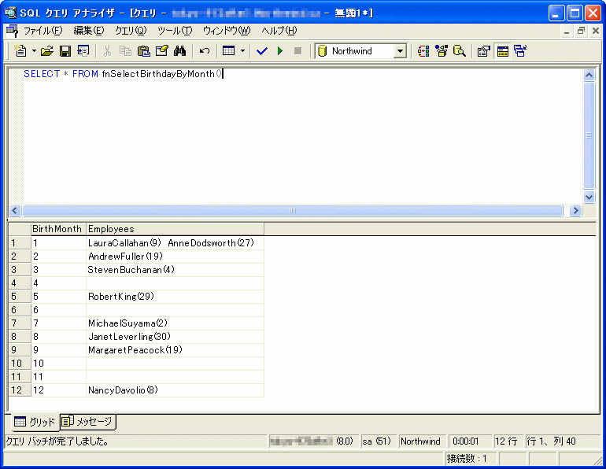Click the Object Search magnifier icon
The height and width of the screenshot is (469, 606).
pyautogui.click(x=460, y=51)
